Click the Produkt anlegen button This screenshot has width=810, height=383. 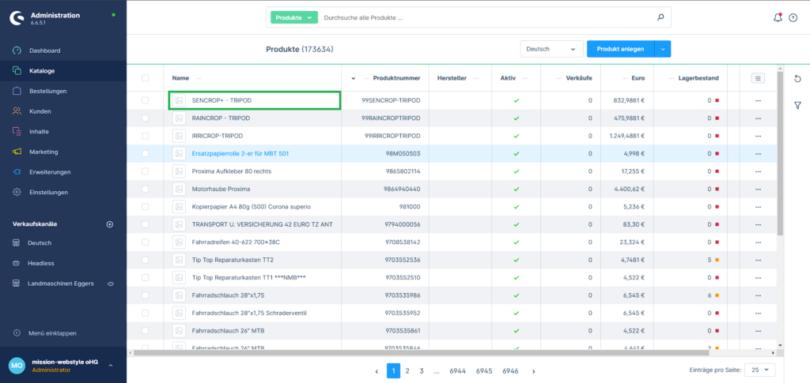pyautogui.click(x=620, y=49)
